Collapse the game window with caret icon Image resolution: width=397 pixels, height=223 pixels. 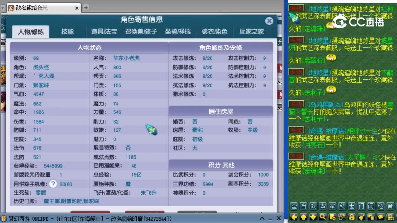(262, 218)
